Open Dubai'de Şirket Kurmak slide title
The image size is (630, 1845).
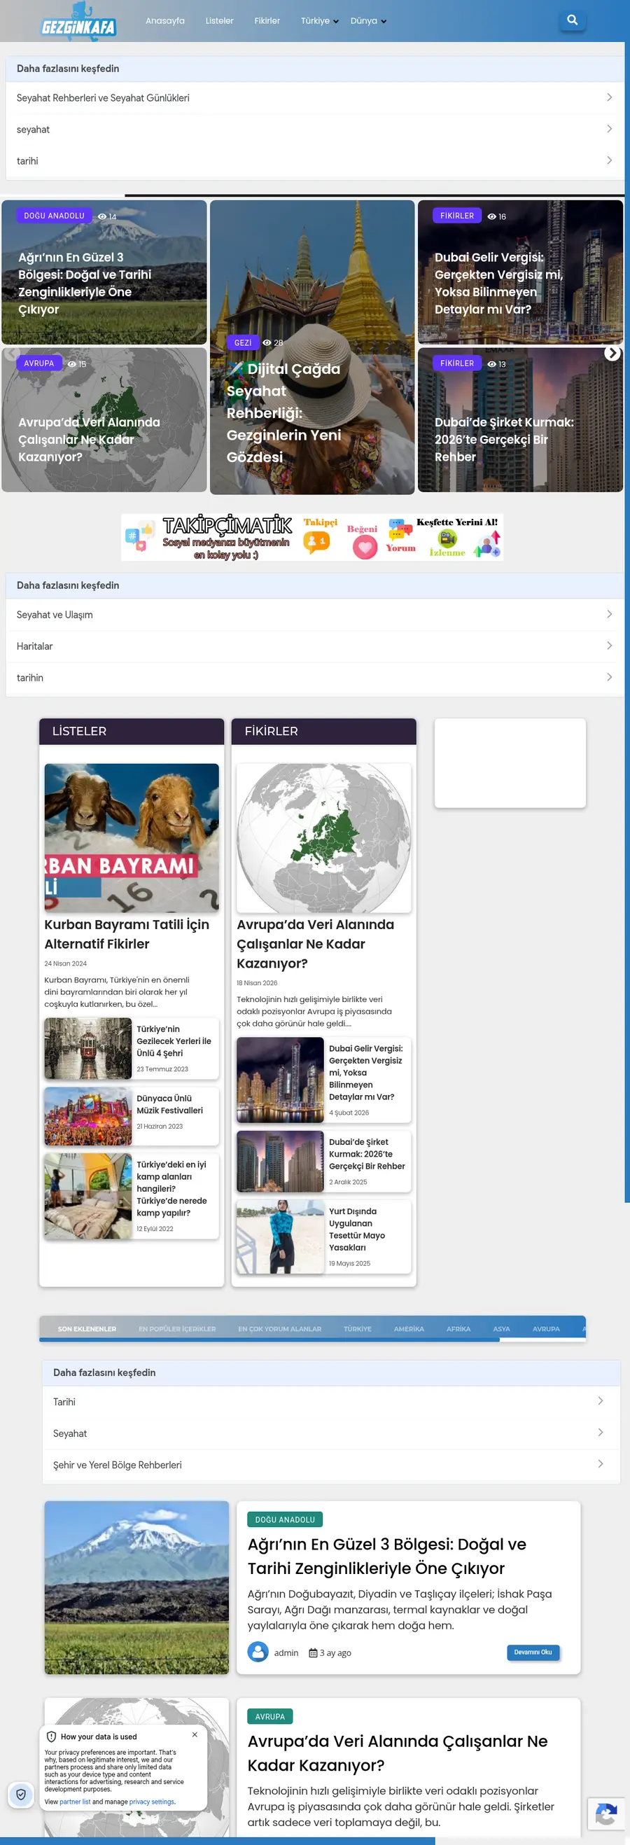coord(504,439)
